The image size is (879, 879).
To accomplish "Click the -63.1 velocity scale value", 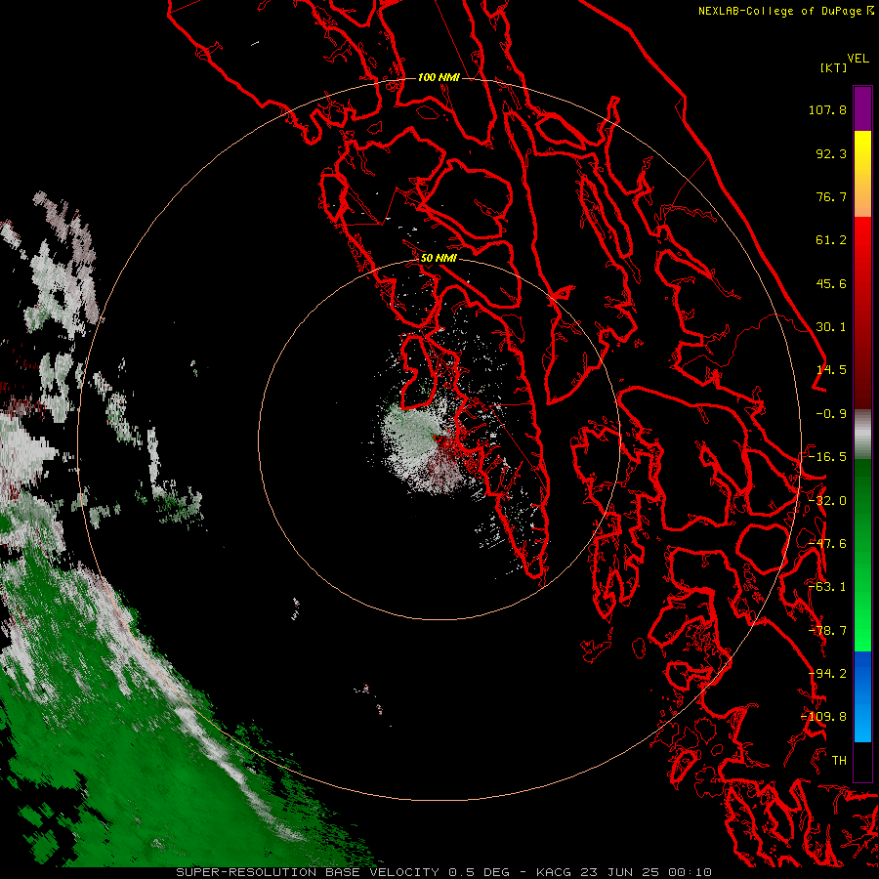I will pyautogui.click(x=827, y=587).
